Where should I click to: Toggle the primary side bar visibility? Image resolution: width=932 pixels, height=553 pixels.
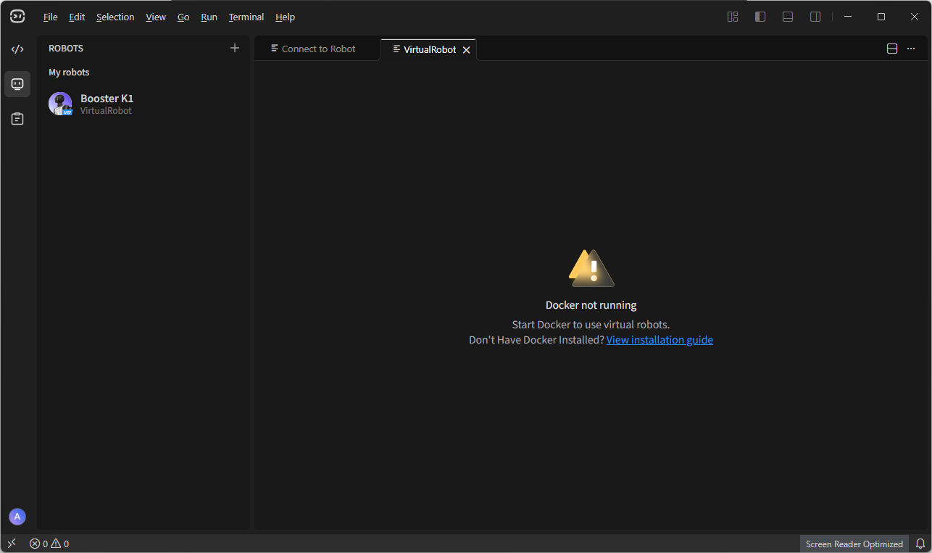pyautogui.click(x=760, y=17)
